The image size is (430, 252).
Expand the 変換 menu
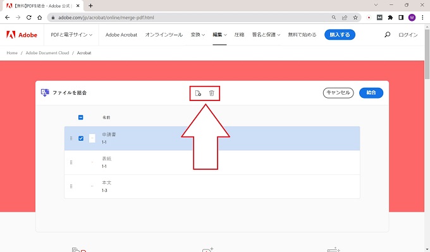[x=198, y=35]
